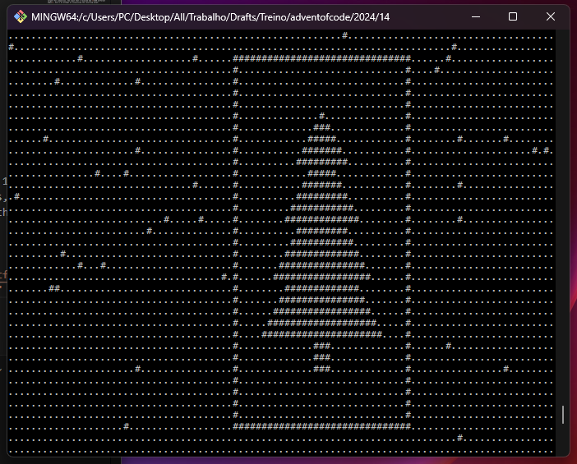Click the bottom border of the hash frame
This screenshot has width=577, height=464.
click(322, 426)
